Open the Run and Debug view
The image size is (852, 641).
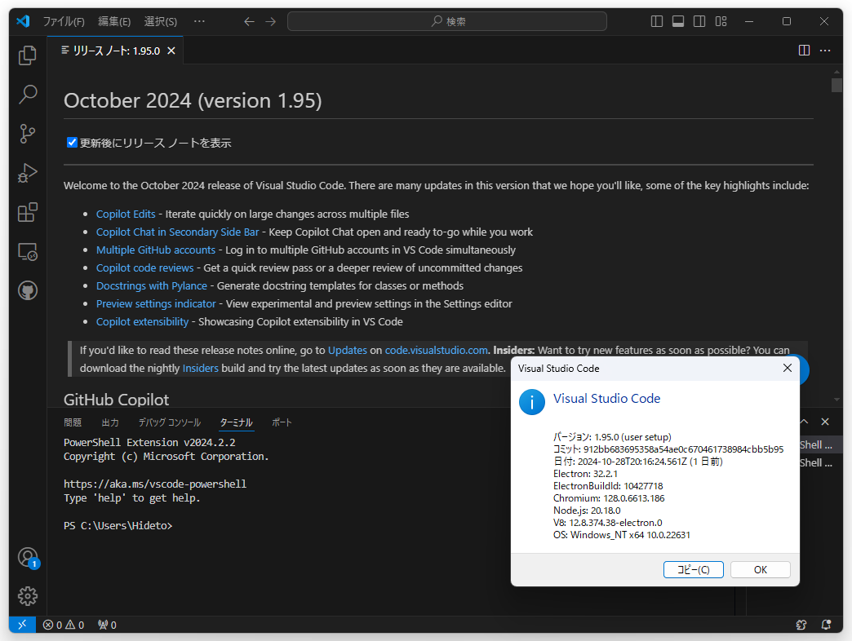click(27, 172)
